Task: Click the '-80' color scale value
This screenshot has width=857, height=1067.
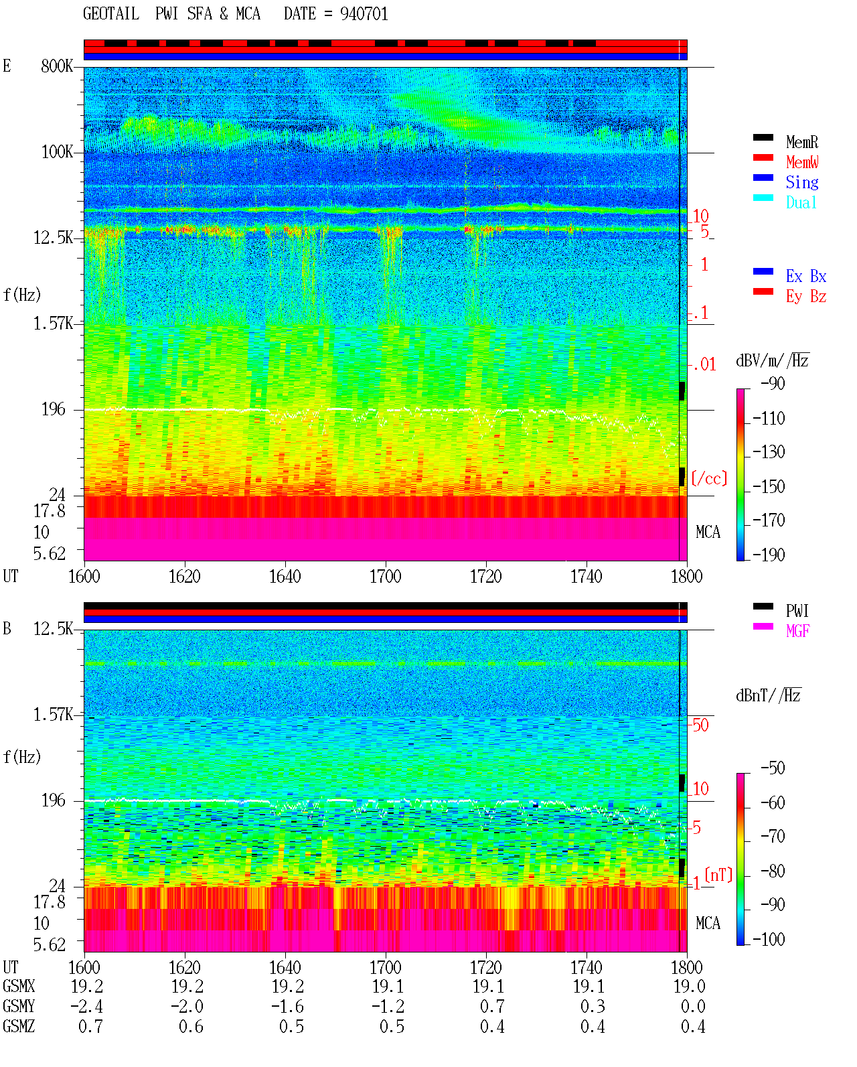Action: coord(773,871)
